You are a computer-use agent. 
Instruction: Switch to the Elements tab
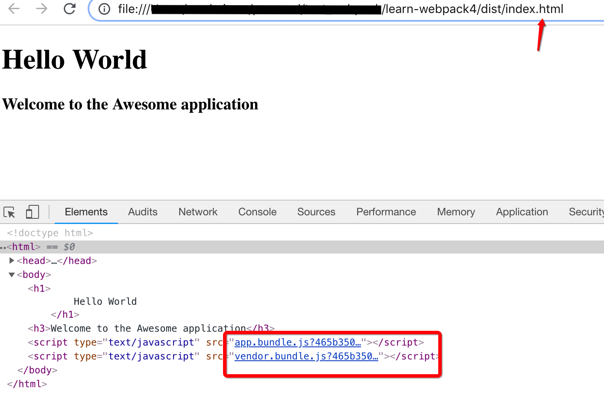86,212
